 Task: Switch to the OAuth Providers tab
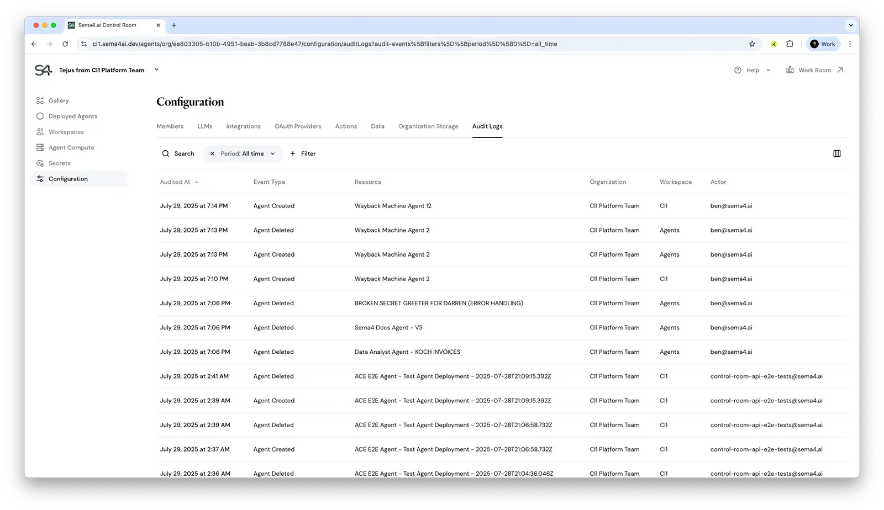click(x=298, y=126)
